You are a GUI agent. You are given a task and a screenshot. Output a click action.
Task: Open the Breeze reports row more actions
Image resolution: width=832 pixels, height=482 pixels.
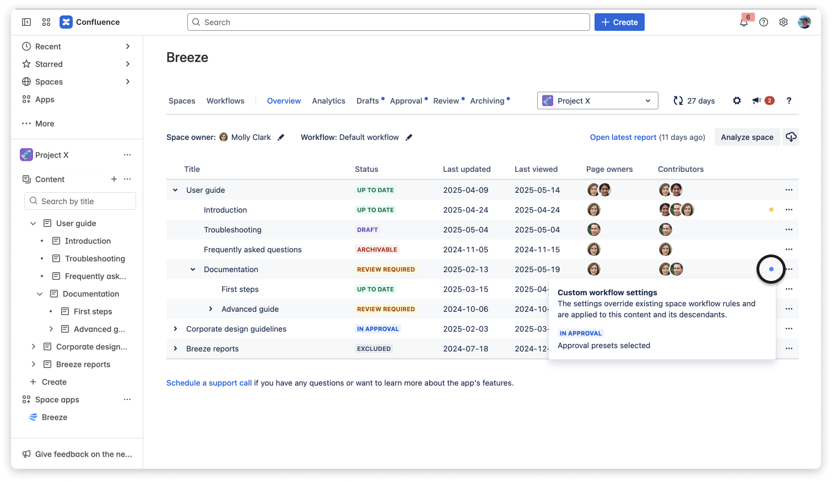coord(789,349)
